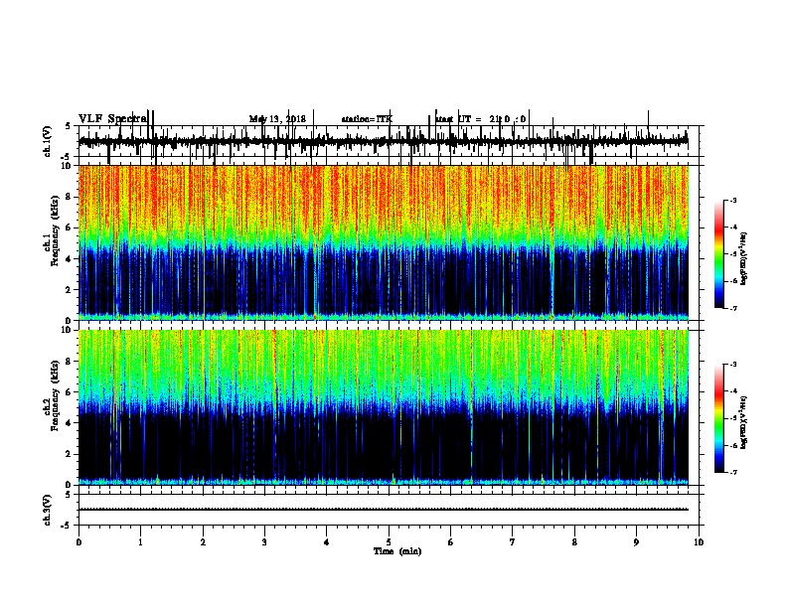Click time axis tick label '3'
The image size is (787, 608).
(x=264, y=542)
